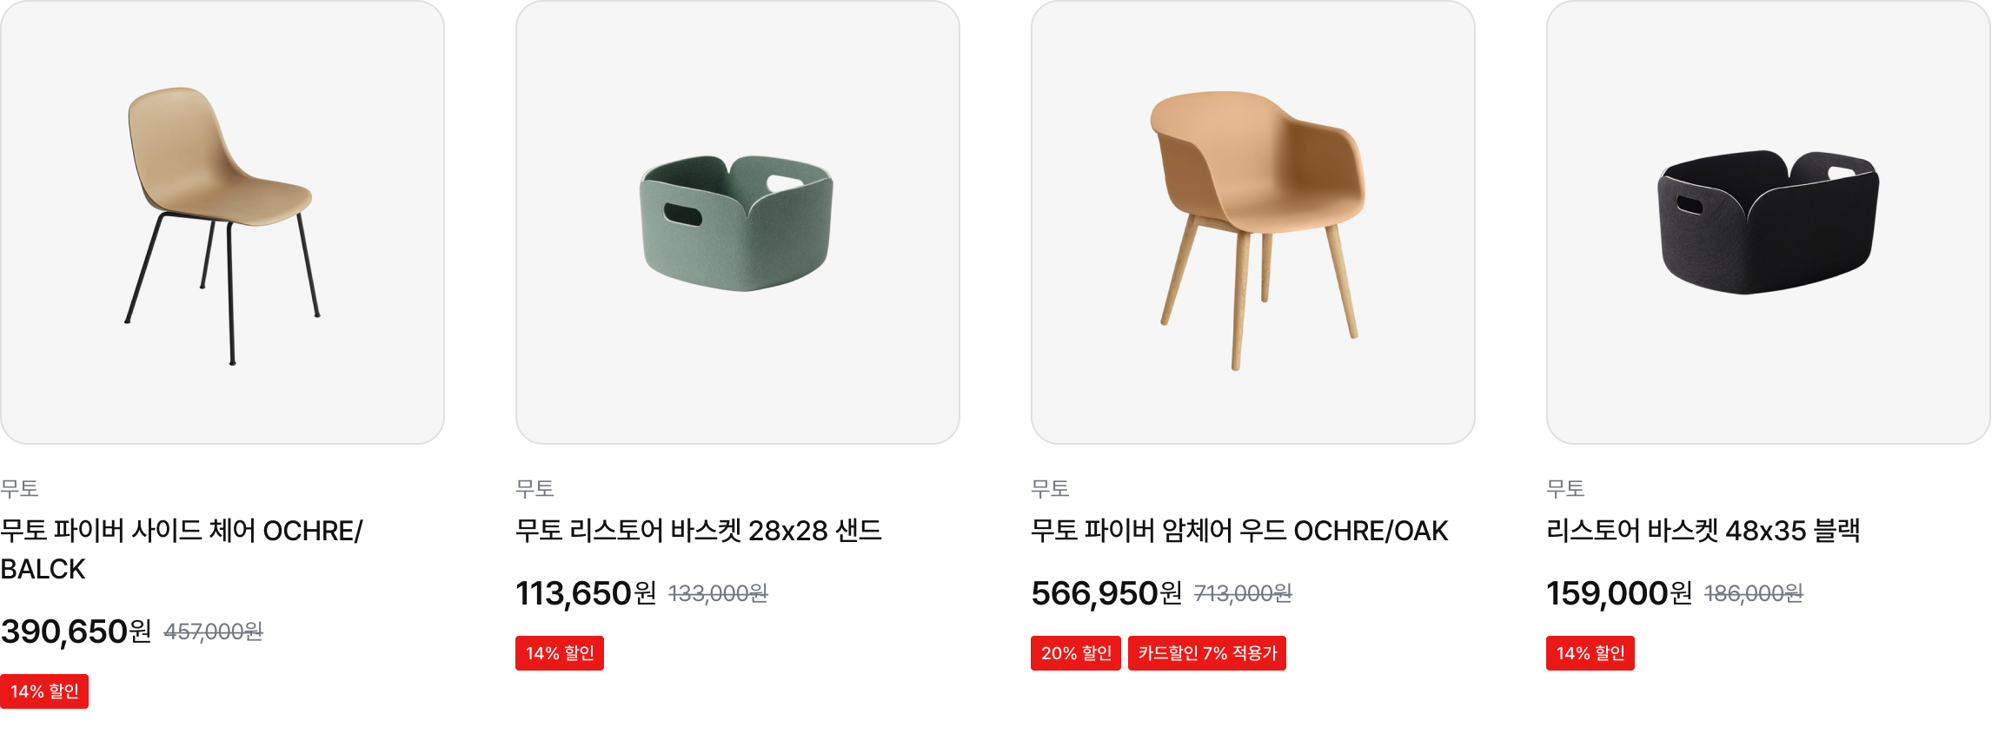Open the ochre armchair with oak legs image
The image size is (1992, 747).
pyautogui.click(x=1253, y=222)
